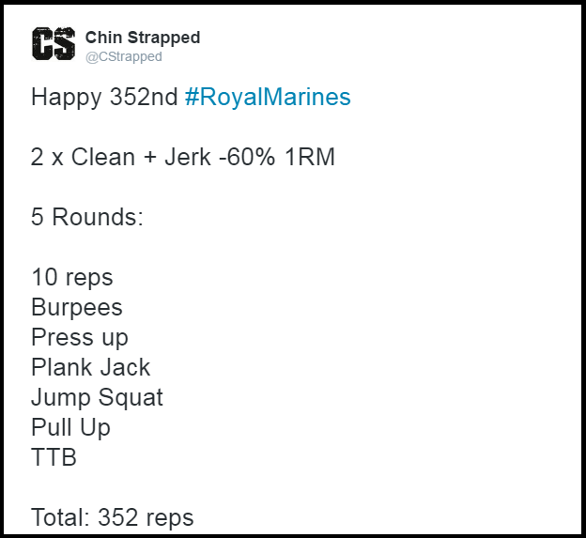The height and width of the screenshot is (538, 586).
Task: Click the @CStrapped handle
Action: coord(123,56)
